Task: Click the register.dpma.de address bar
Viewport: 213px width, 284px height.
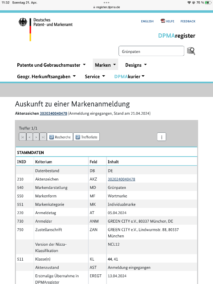Action: (106, 7)
